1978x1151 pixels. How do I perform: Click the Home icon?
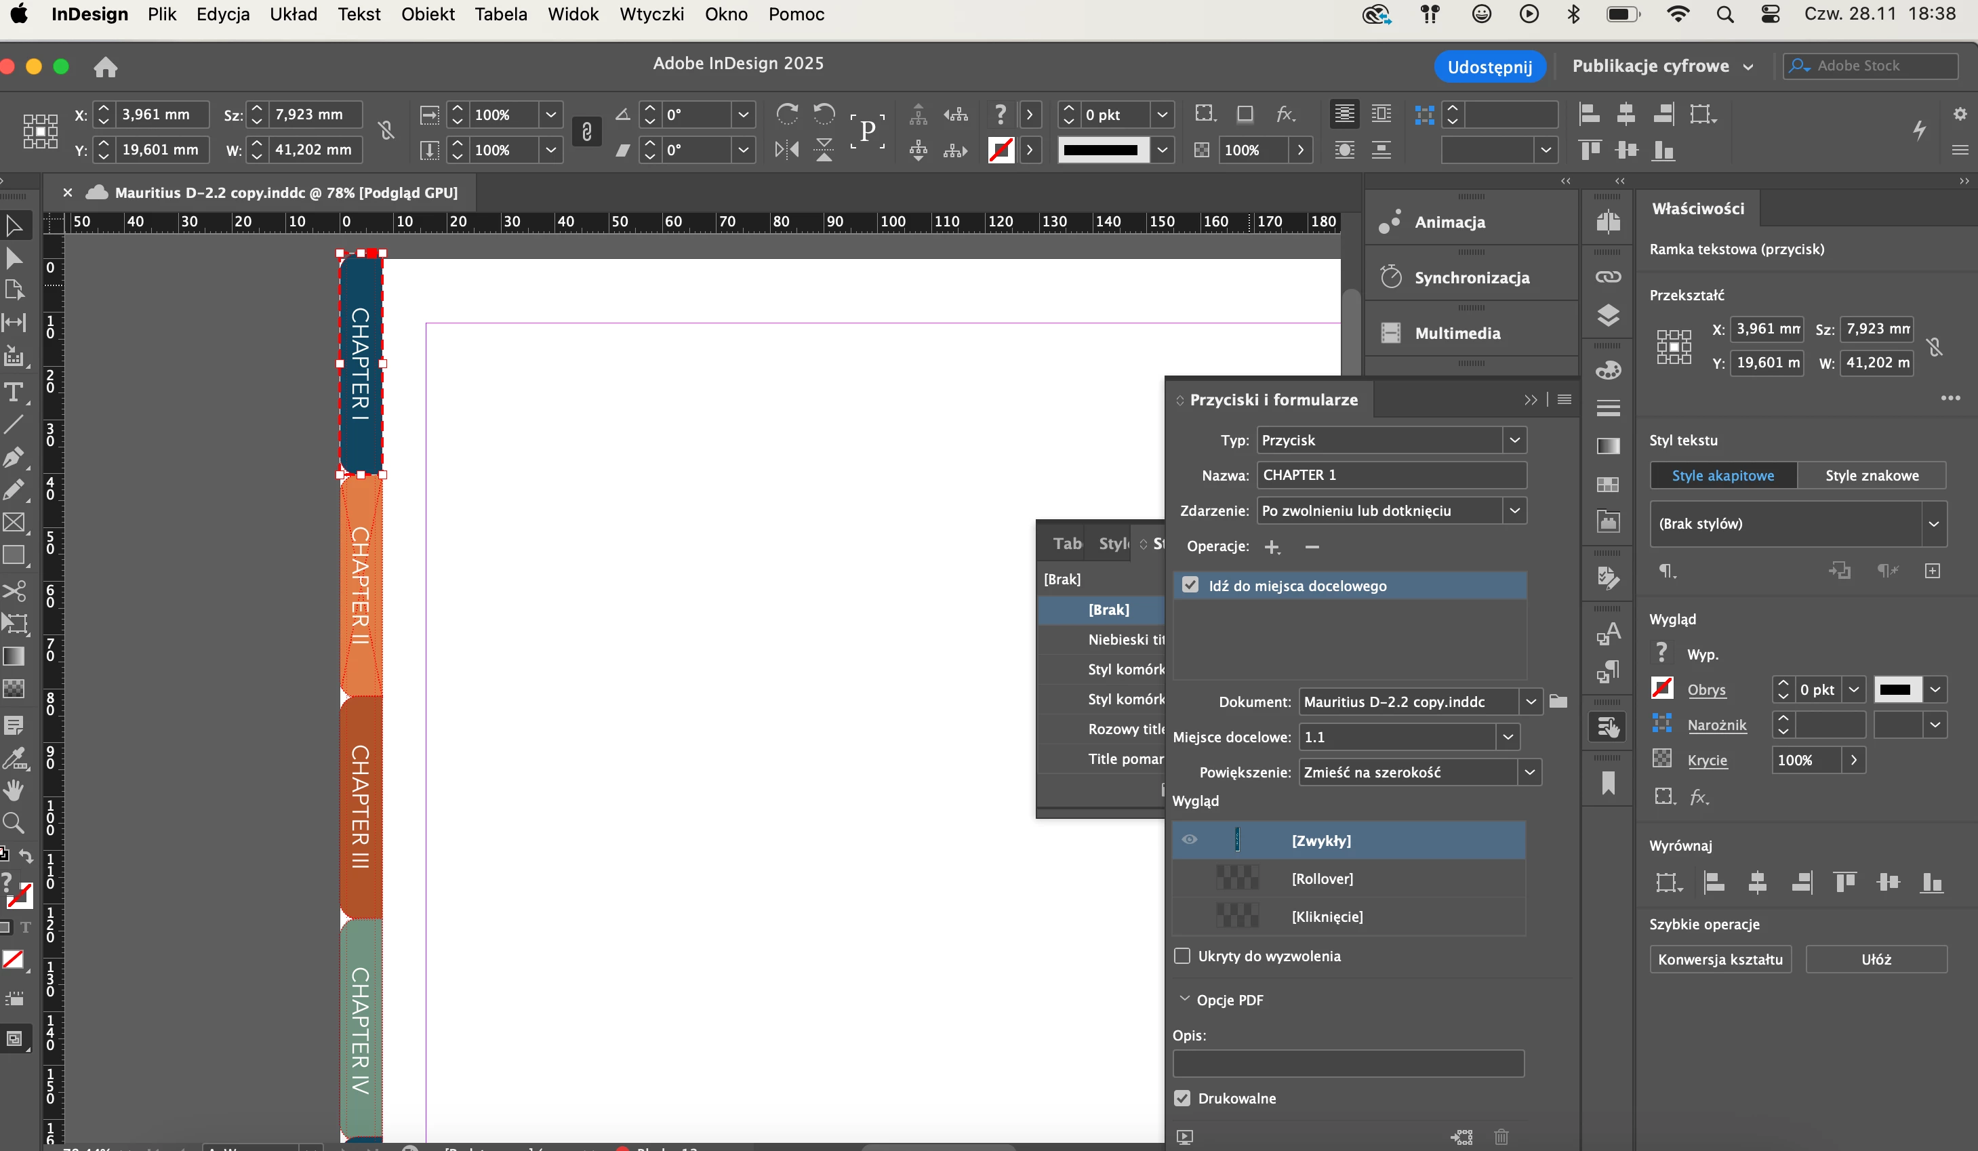point(105,68)
